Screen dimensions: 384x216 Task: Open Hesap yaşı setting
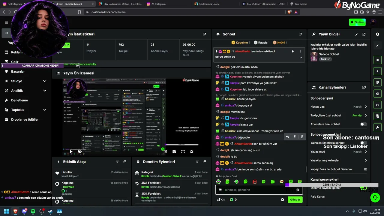pos(339,106)
